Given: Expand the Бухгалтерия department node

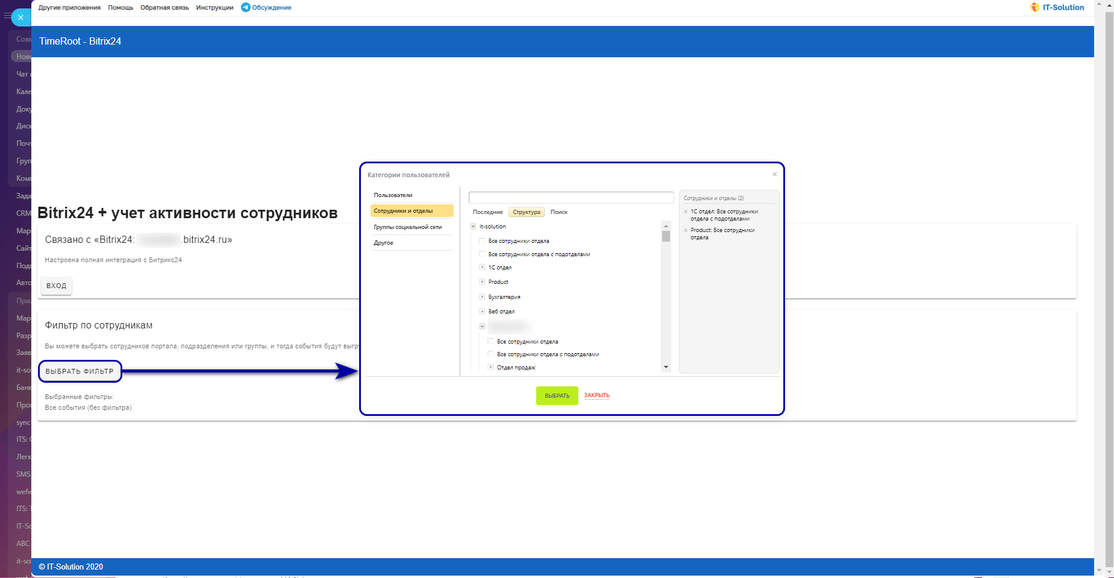Looking at the screenshot, I should [482, 297].
